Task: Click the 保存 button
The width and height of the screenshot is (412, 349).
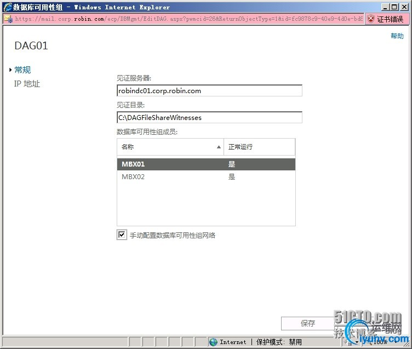Action: click(x=308, y=323)
